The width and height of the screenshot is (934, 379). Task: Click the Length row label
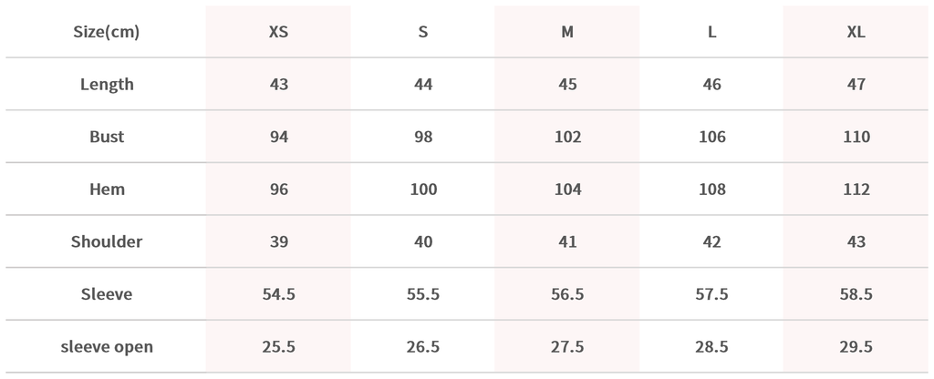click(107, 85)
